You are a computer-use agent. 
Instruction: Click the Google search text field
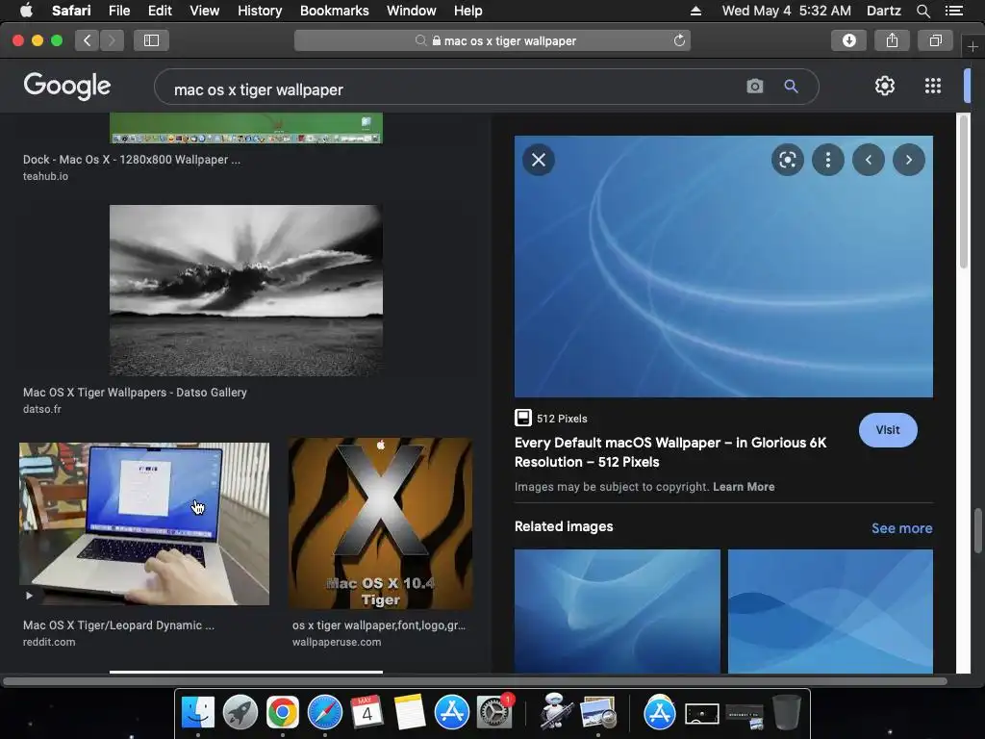tap(452, 89)
